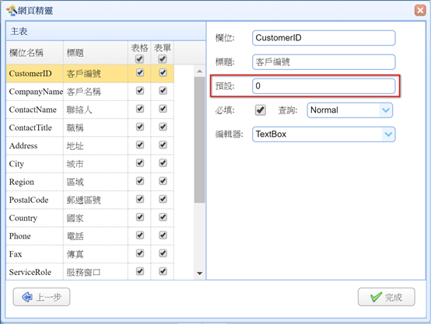Open the 查詢 Normal dropdown
Screen dimensions: 431x324
(x=349, y=110)
